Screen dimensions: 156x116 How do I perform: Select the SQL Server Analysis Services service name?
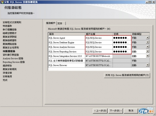(62, 47)
